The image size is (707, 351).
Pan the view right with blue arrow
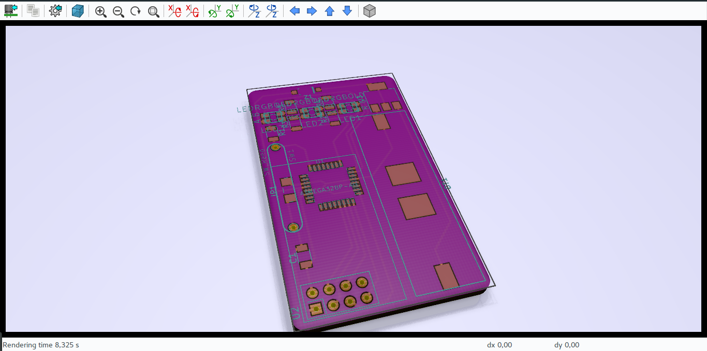coord(312,10)
